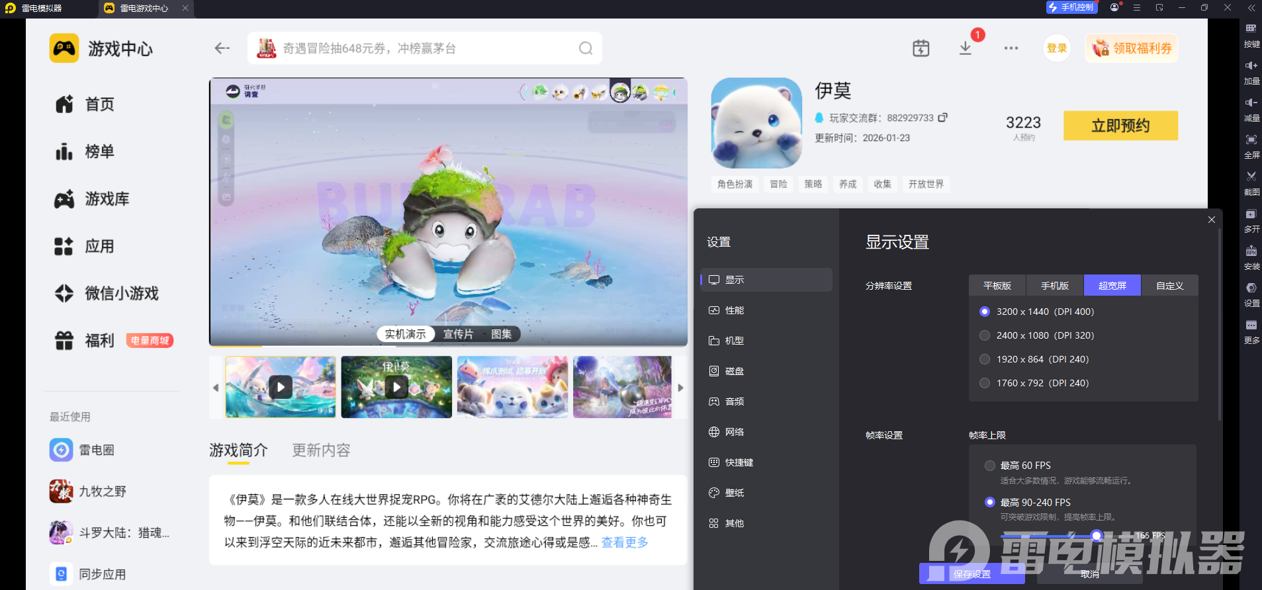1262x590 pixels.
Task: Launch 斗罗大陆: 猎魂 from recently used
Action: point(111,532)
